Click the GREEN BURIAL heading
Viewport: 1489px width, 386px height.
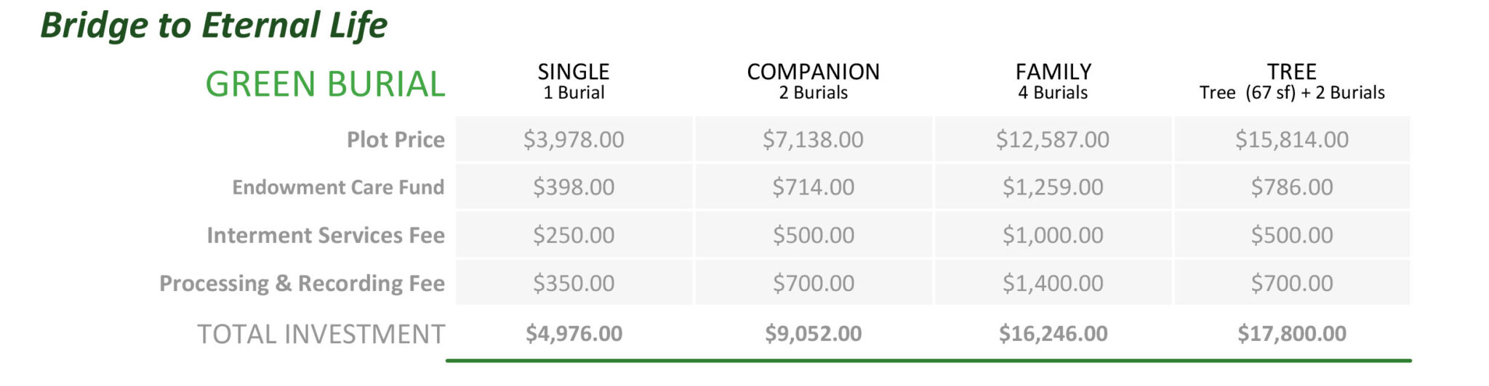(325, 84)
